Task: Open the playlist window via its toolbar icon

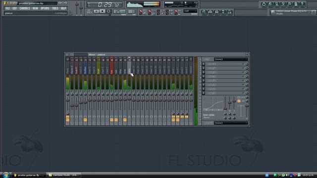Action: click(x=204, y=12)
